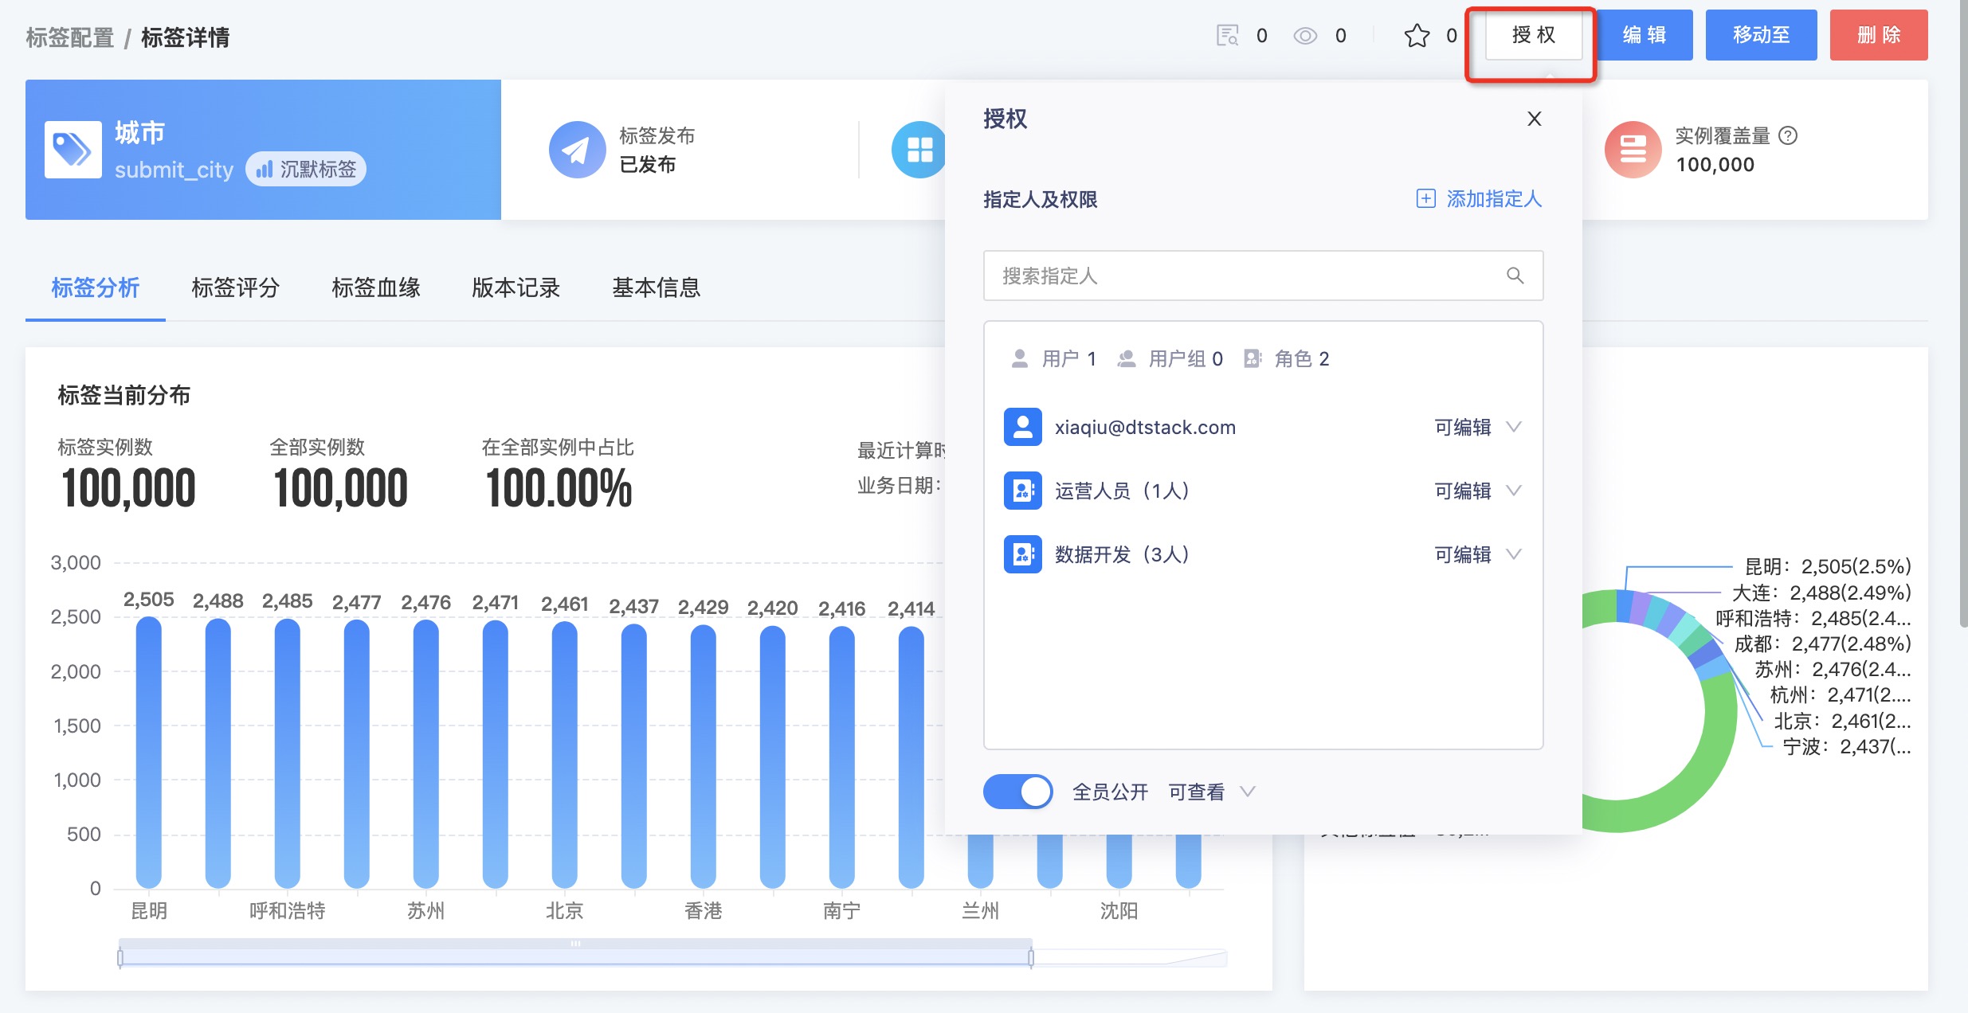Click the star favorite icon
This screenshot has width=1968, height=1013.
1417,36
